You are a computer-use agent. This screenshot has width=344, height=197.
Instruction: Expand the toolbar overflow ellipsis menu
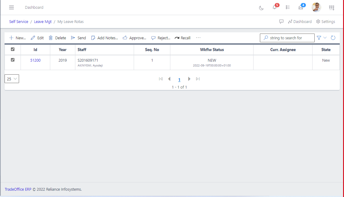coord(198,38)
